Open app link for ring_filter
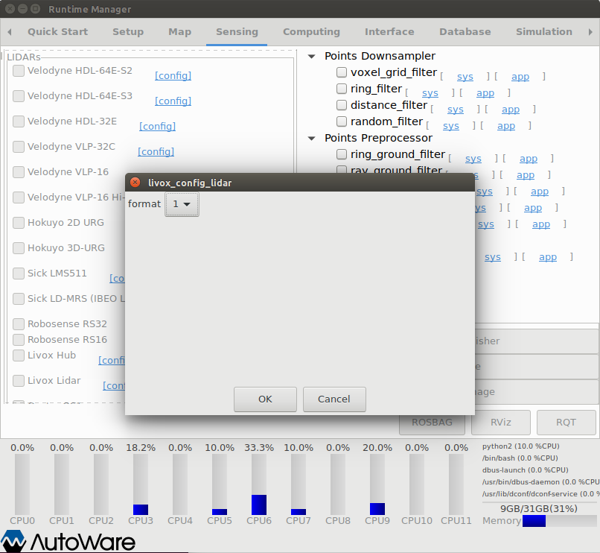Screen dimensions: 600x553 click(x=485, y=93)
